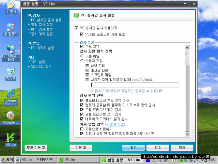Toggle the 실행 파일 checkbox

point(87,66)
